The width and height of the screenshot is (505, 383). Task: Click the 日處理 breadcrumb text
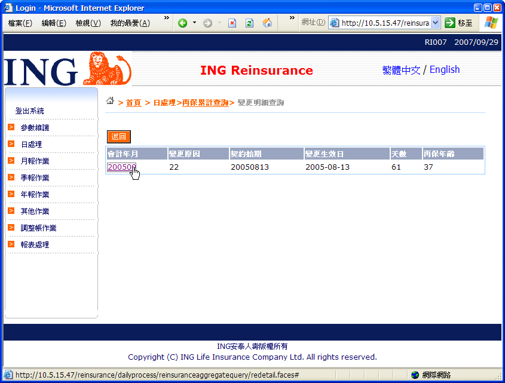164,103
